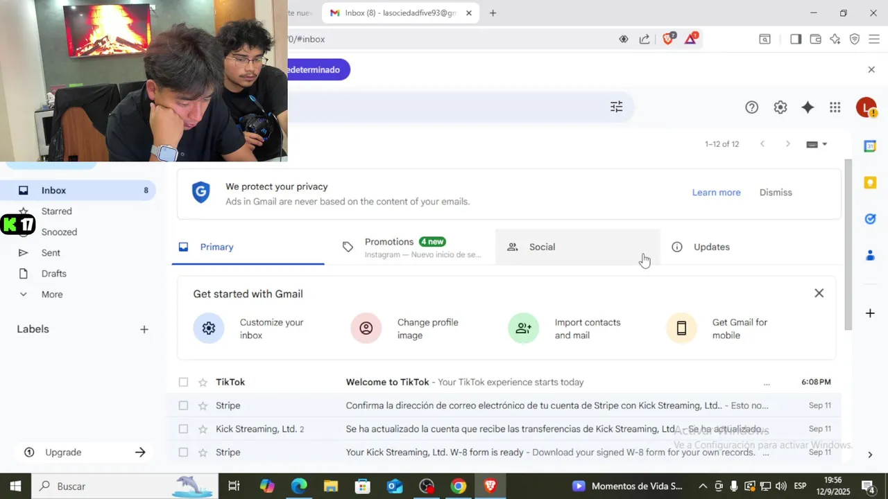Open Gmail settings gear
Image resolution: width=888 pixels, height=499 pixels.
[780, 107]
